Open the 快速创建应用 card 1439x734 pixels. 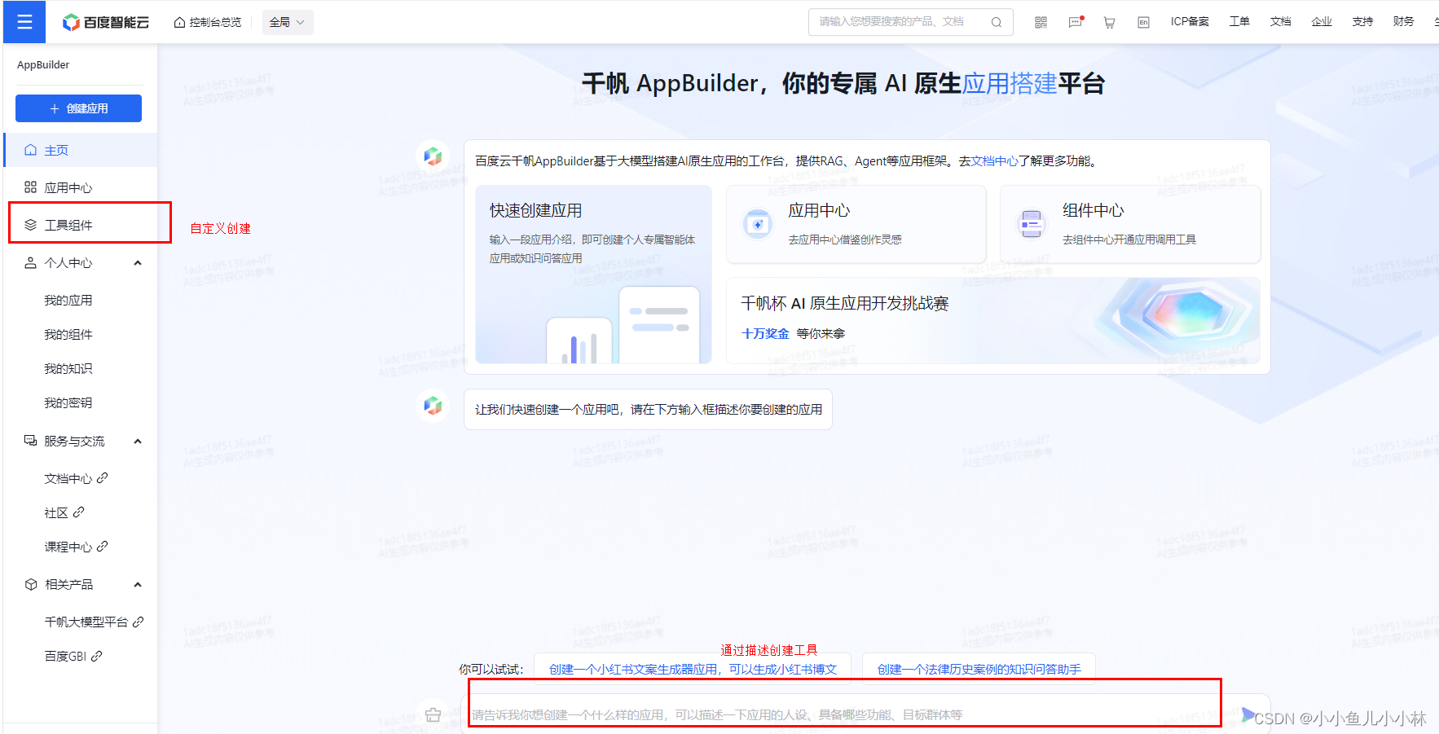[x=593, y=275]
